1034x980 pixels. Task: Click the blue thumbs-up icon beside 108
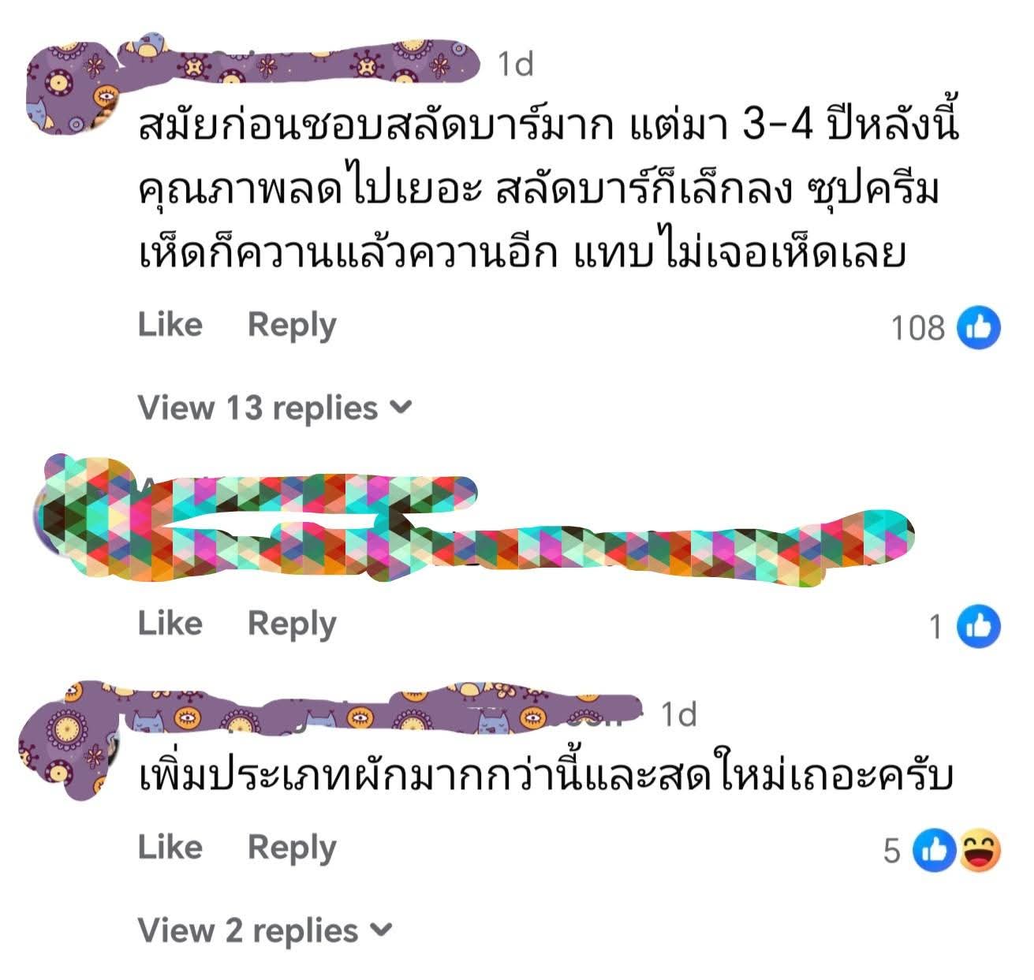click(978, 327)
